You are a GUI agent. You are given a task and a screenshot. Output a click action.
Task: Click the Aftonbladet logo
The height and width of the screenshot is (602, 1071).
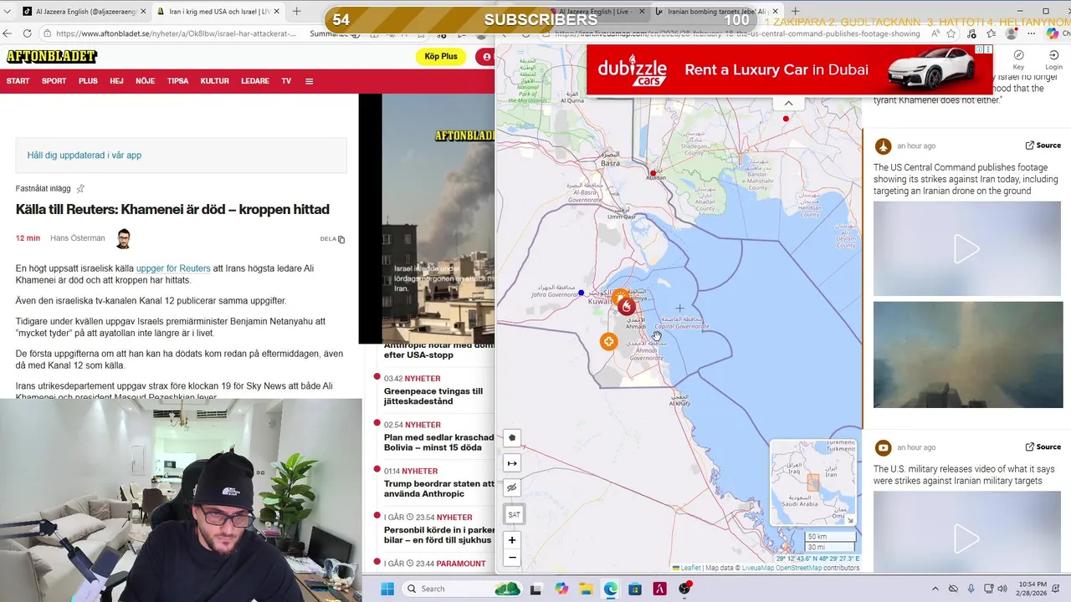click(52, 56)
